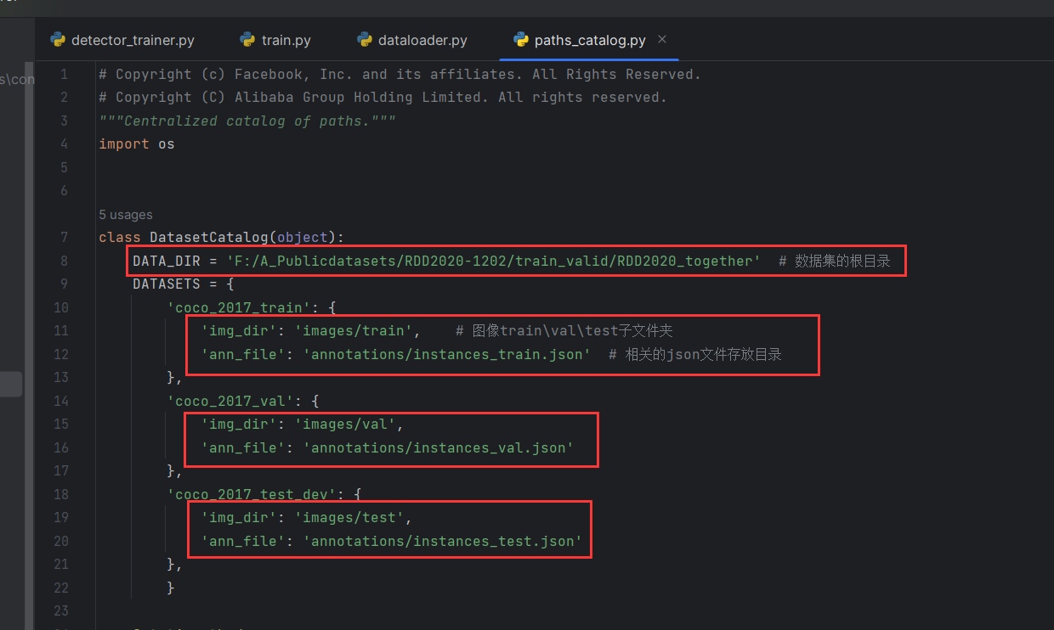Click 'annotations/instances_val.json' string
1054x630 pixels.
pyautogui.click(x=439, y=447)
